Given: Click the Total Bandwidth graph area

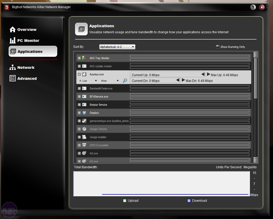Looking at the screenshot, I should [x=162, y=184].
